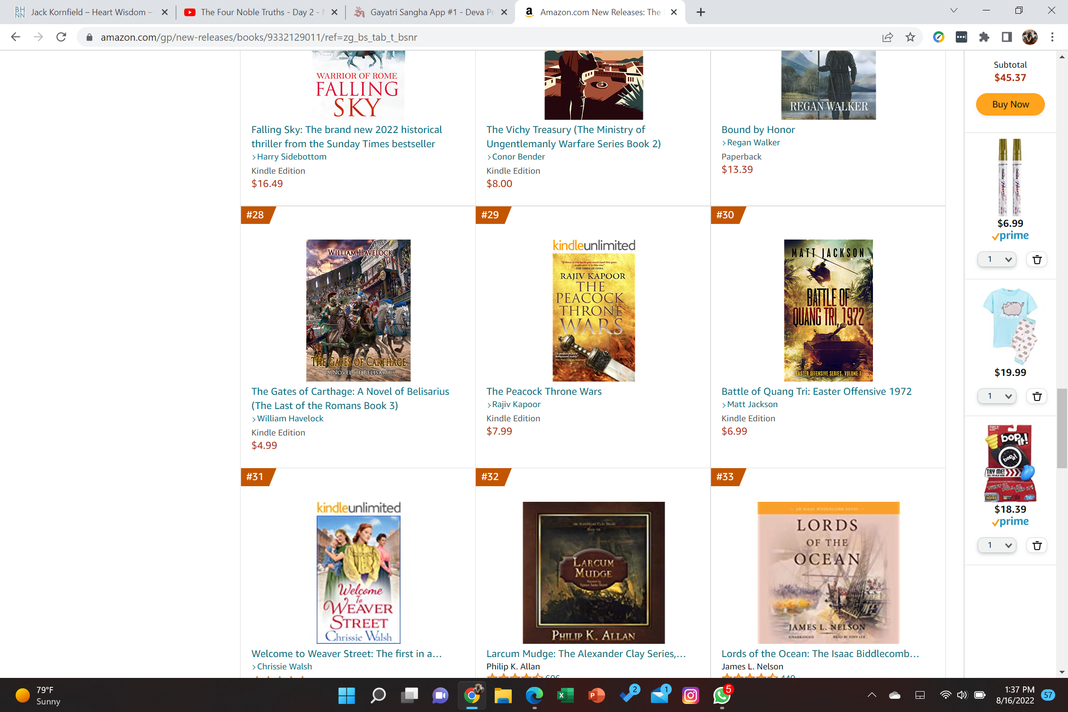Open a new browser tab
The height and width of the screenshot is (712, 1068).
pyautogui.click(x=701, y=12)
